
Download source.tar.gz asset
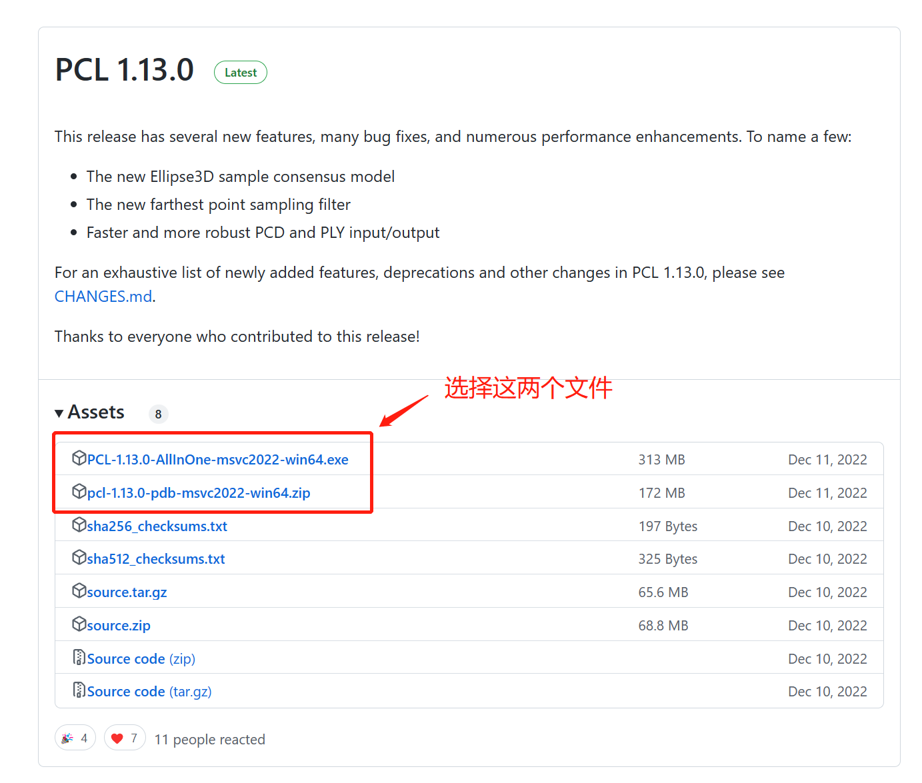tap(127, 592)
